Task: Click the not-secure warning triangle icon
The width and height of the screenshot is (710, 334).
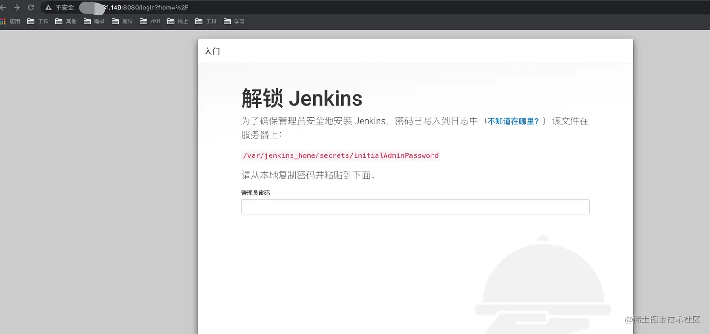Action: pyautogui.click(x=48, y=8)
